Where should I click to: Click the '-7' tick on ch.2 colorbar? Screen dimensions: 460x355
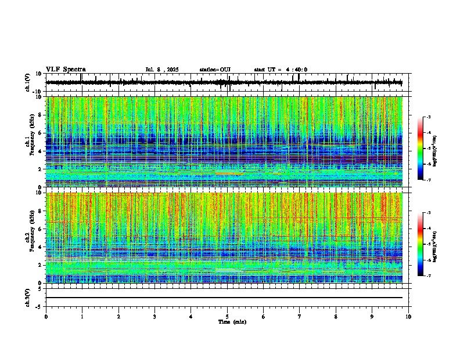[x=428, y=276]
